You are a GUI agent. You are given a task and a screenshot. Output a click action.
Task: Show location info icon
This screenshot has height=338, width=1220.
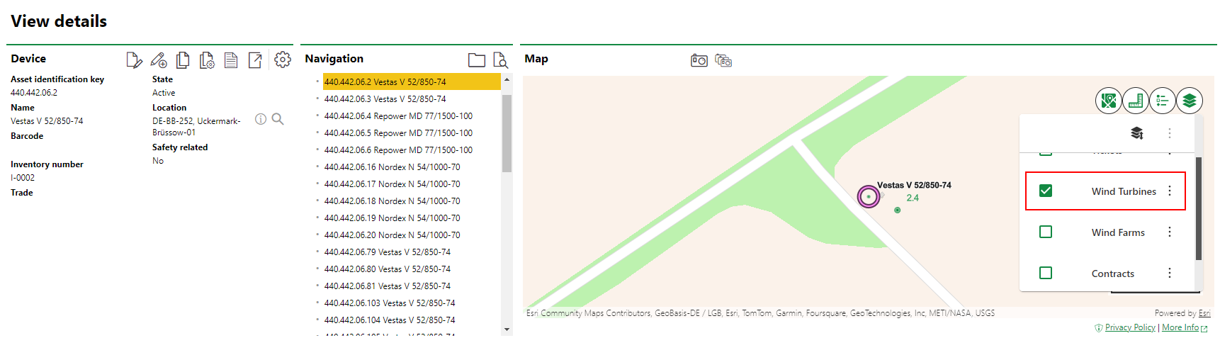[x=261, y=119]
